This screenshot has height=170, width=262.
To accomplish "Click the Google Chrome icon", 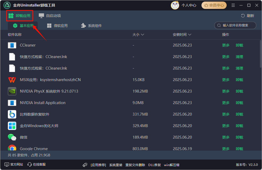I will click(x=12, y=148).
